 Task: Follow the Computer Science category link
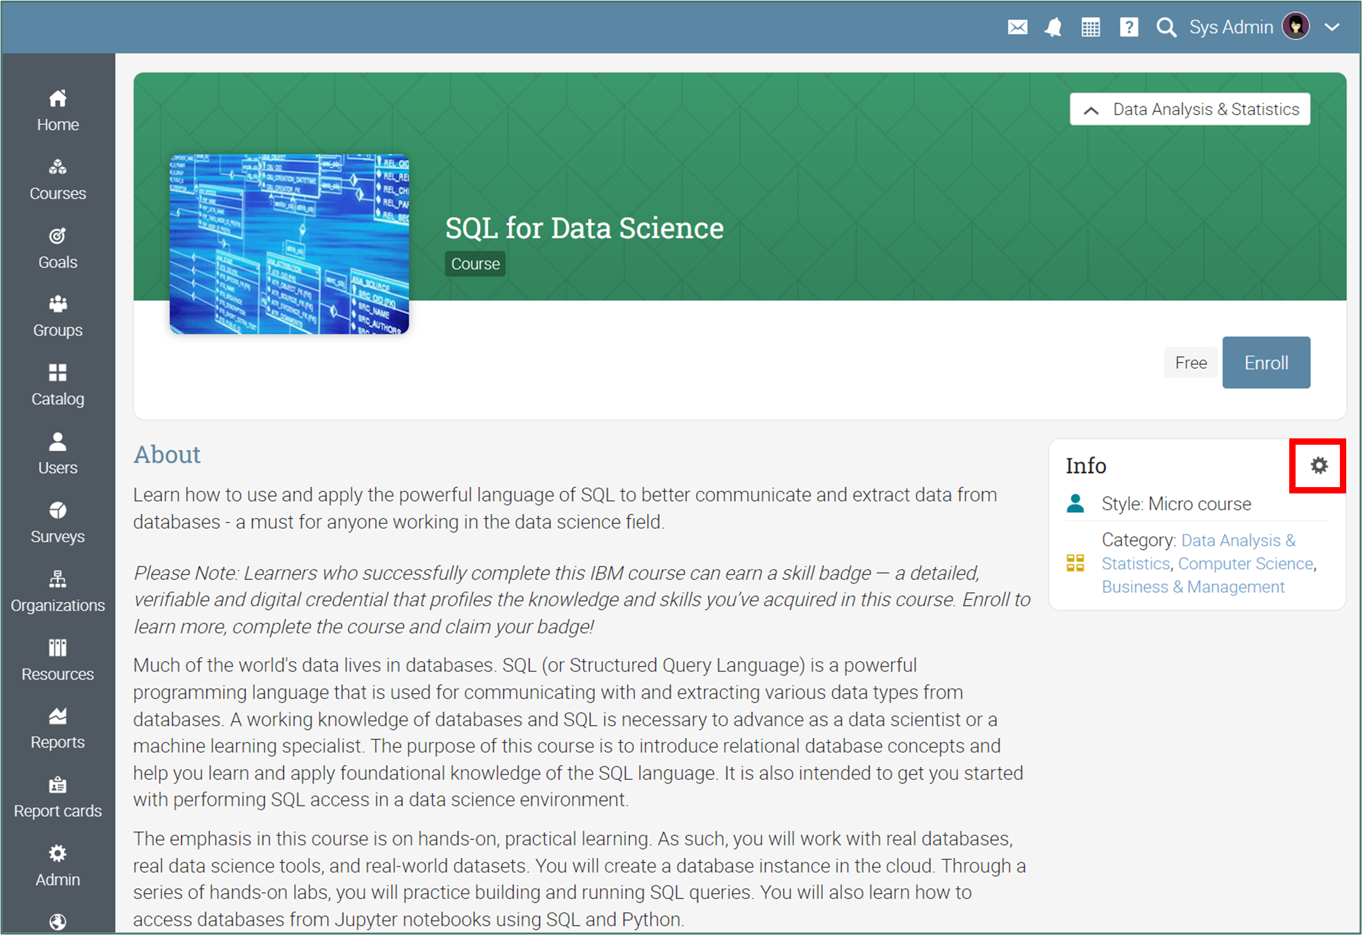[x=1245, y=564]
